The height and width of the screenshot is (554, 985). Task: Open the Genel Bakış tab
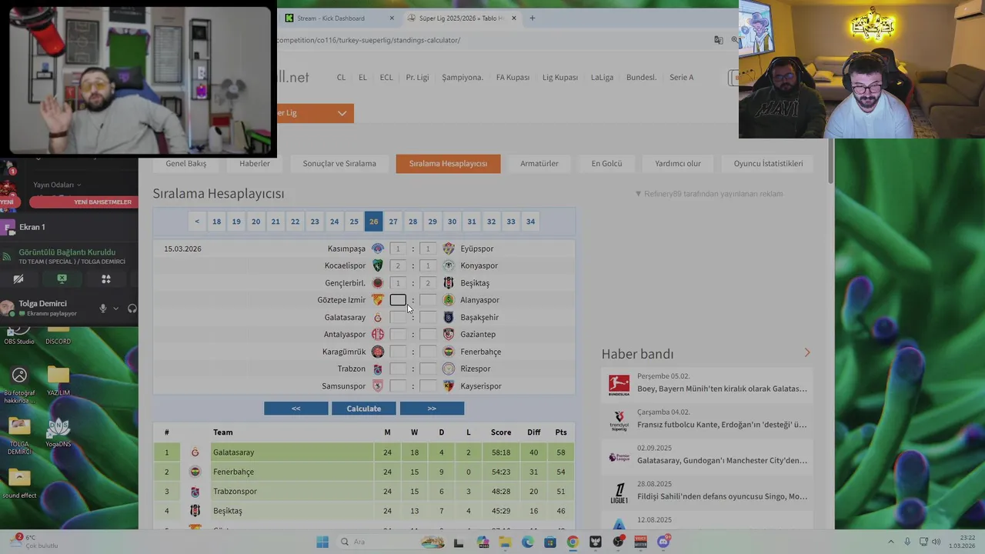click(186, 163)
